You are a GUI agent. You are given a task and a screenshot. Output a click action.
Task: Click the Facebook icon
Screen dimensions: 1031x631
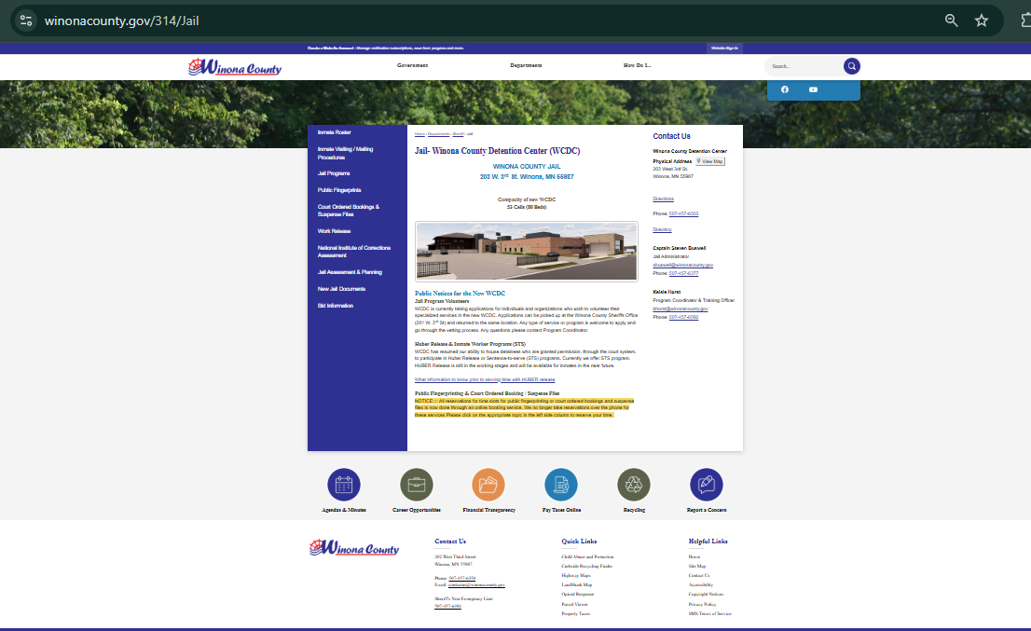pyautogui.click(x=784, y=89)
